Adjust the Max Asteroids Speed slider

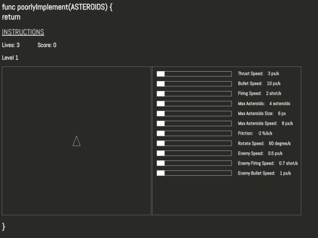194,123
